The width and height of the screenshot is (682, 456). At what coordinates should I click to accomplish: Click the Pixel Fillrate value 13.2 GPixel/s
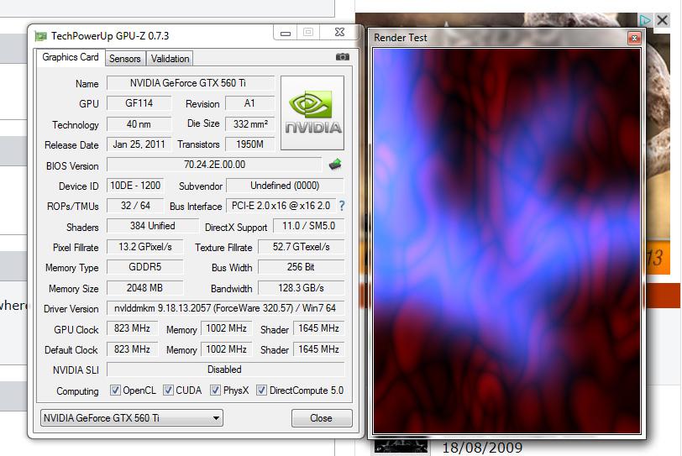(144, 247)
